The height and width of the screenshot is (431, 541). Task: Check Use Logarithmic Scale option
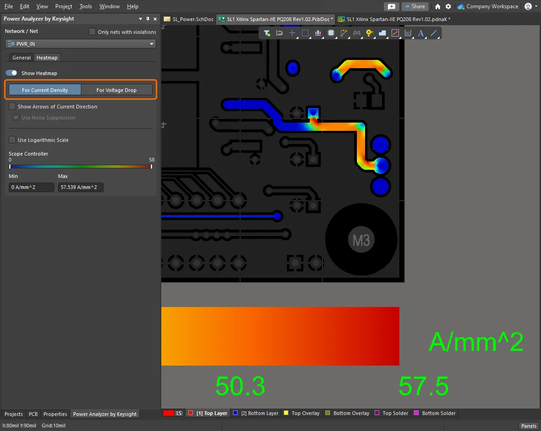point(12,140)
